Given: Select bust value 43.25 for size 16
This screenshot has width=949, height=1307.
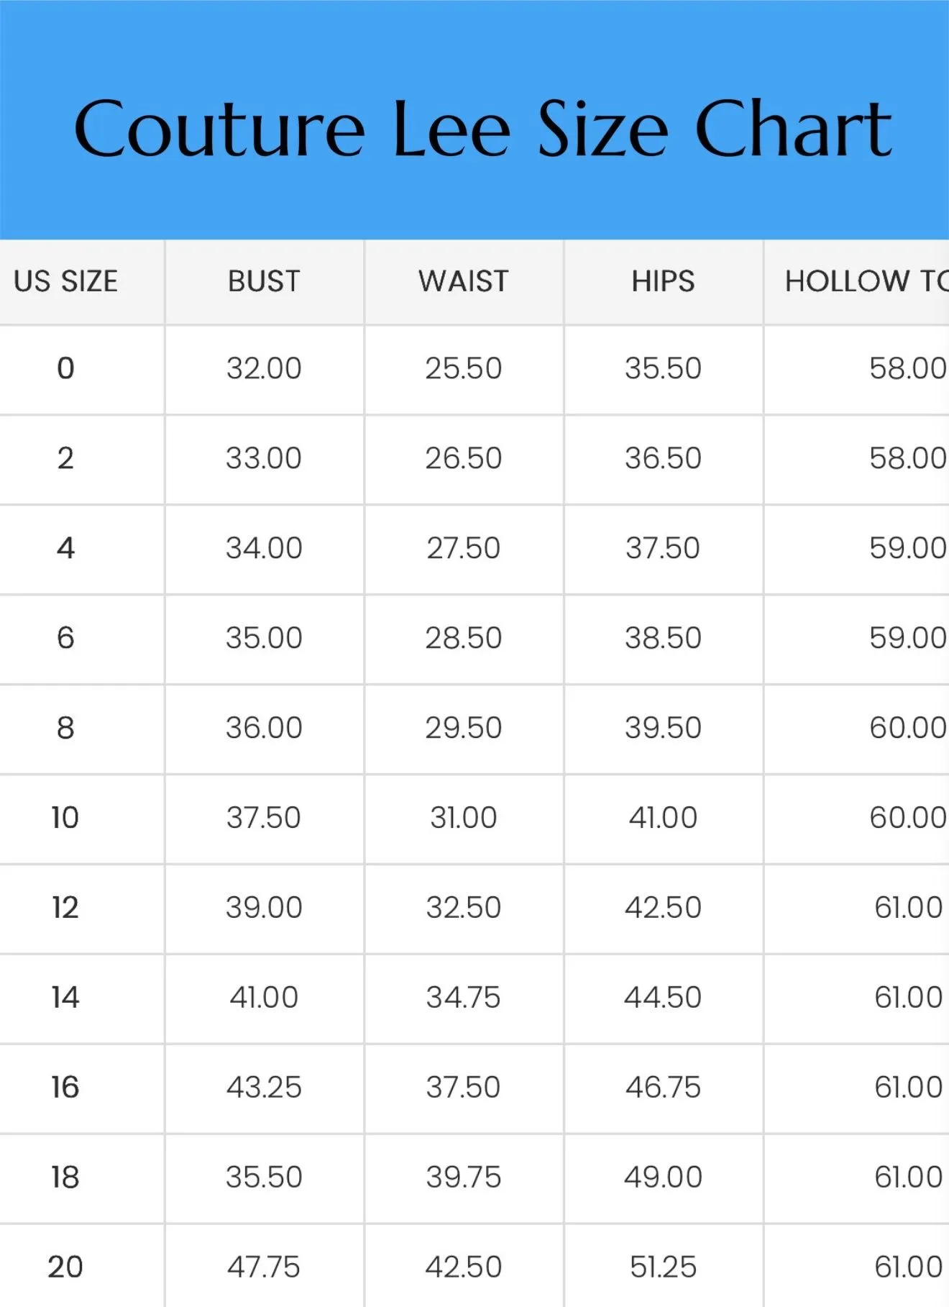Looking at the screenshot, I should [264, 1088].
